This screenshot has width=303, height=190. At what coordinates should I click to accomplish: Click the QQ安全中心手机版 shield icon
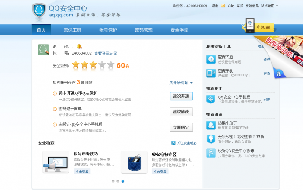(211, 99)
